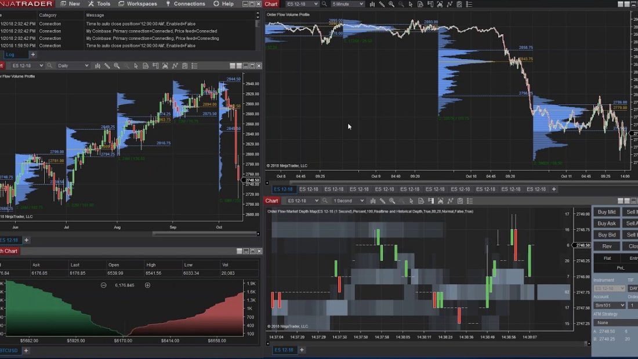Expand the ATM Strategy None dropdown
638x359 pixels.
[x=615, y=322]
